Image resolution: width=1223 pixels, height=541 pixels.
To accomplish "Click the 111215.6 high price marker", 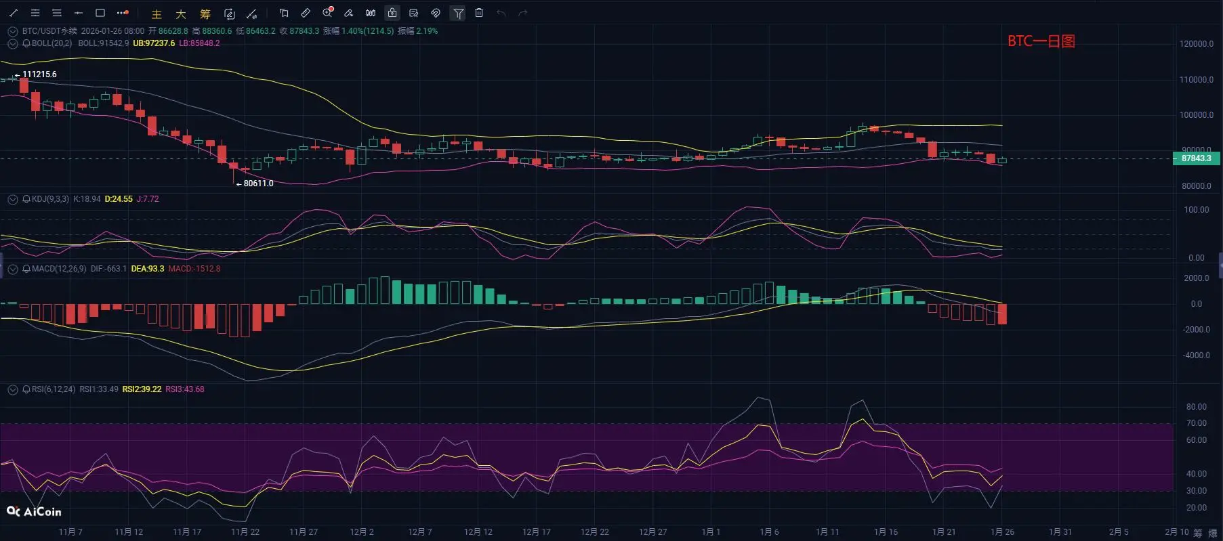I will point(39,74).
